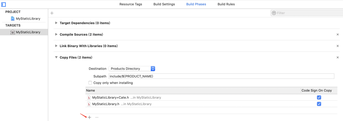Enable Copy only when installing checkbox
The height and width of the screenshot is (121, 343).
(x=90, y=83)
